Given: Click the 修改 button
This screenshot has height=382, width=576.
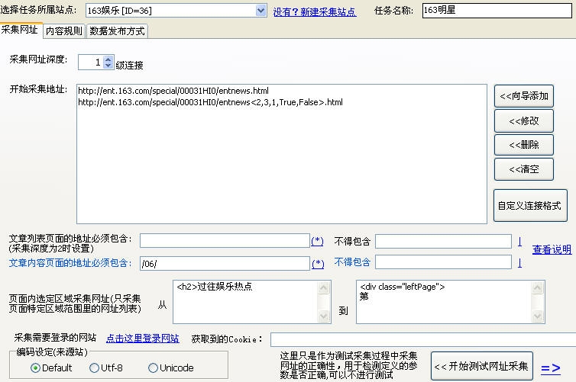Looking at the screenshot, I should pos(523,120).
